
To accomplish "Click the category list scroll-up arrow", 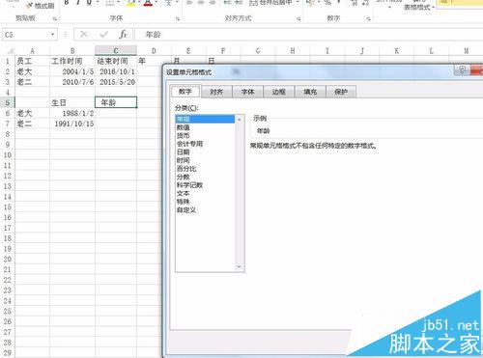I will click(239, 120).
